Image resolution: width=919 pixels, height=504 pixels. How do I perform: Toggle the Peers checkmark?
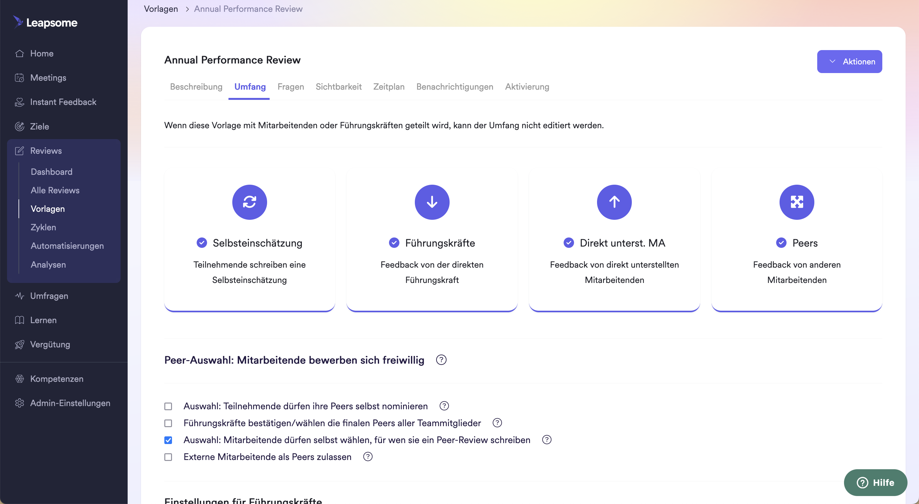tap(781, 243)
